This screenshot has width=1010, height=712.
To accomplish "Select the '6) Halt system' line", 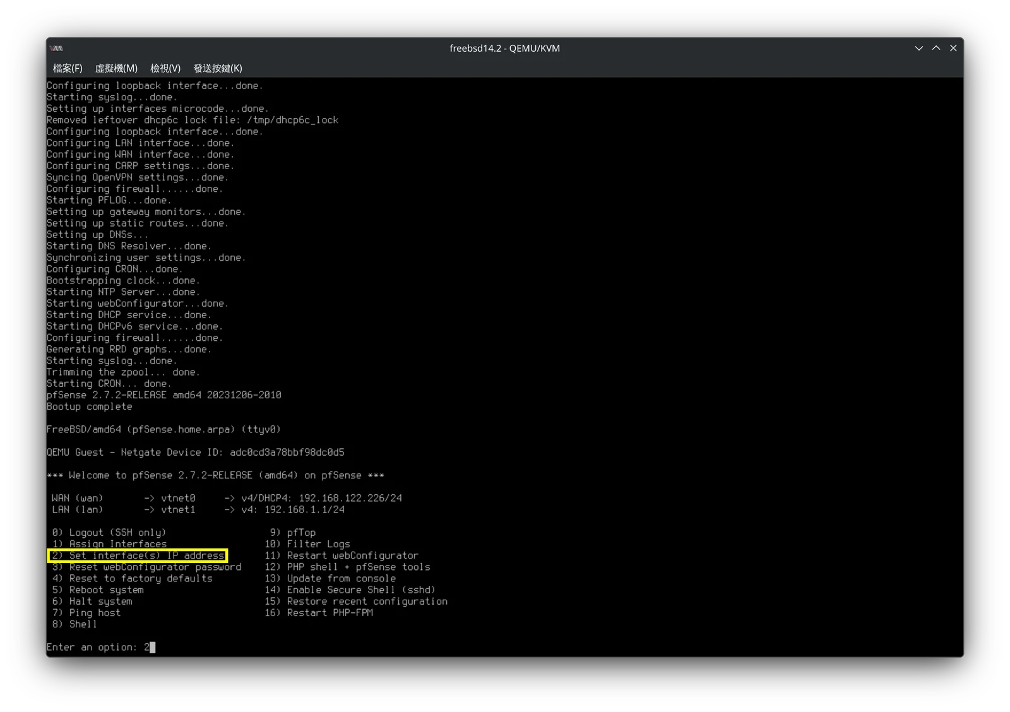I will (92, 602).
